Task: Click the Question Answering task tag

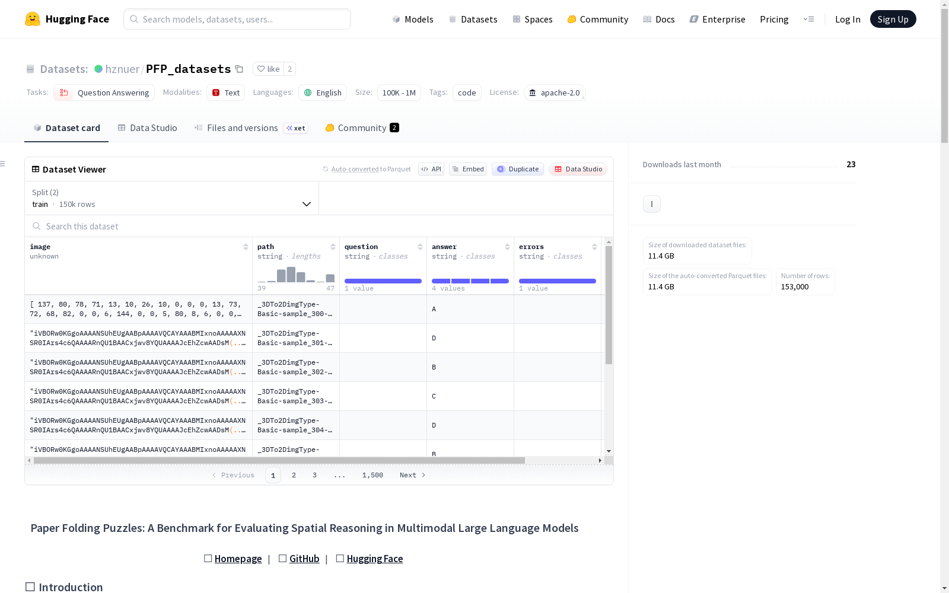Action: [104, 93]
